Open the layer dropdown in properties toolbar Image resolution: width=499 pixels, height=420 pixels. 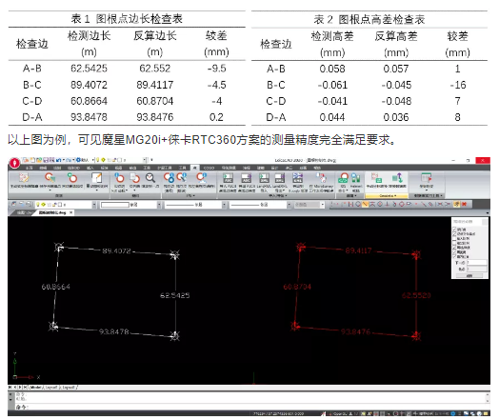coord(94,205)
